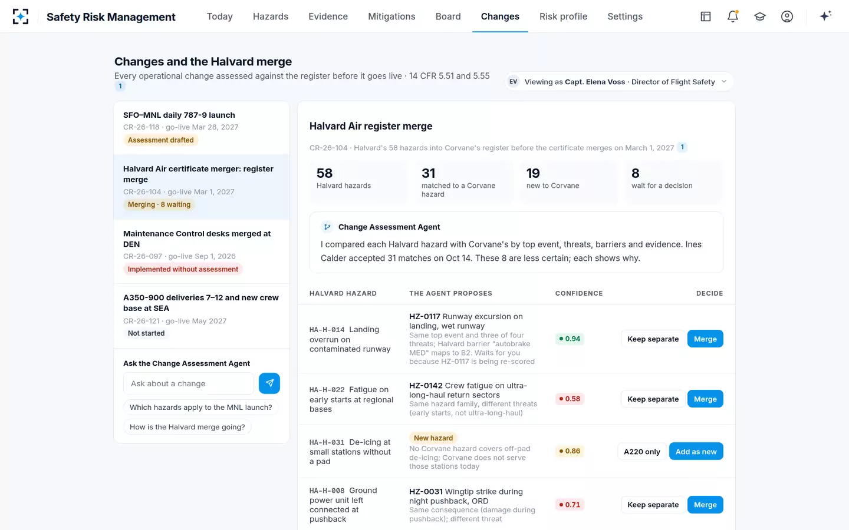This screenshot has width=849, height=530.
Task: Open the user account icon
Action: click(x=787, y=16)
